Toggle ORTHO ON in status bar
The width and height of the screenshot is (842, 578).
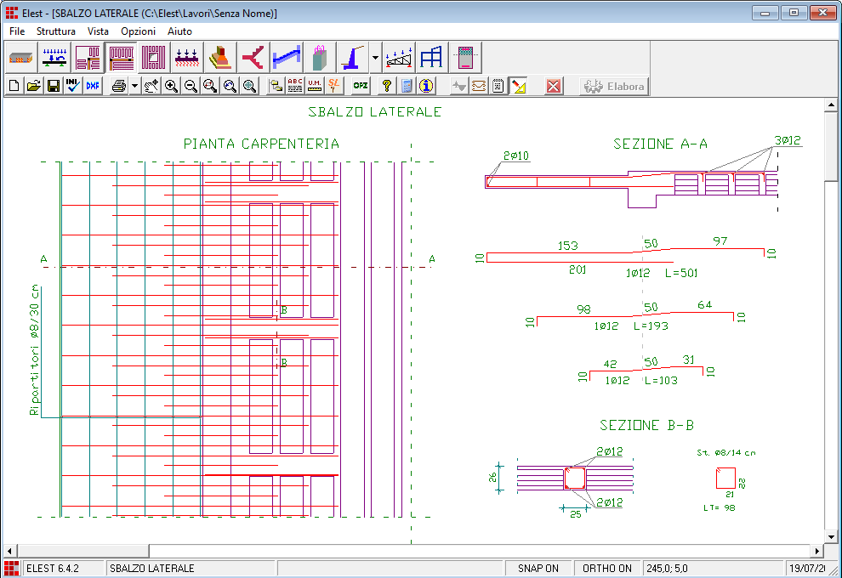[x=606, y=568]
